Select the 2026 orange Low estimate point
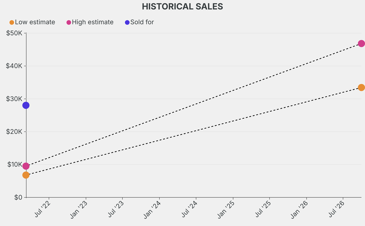 [361, 88]
